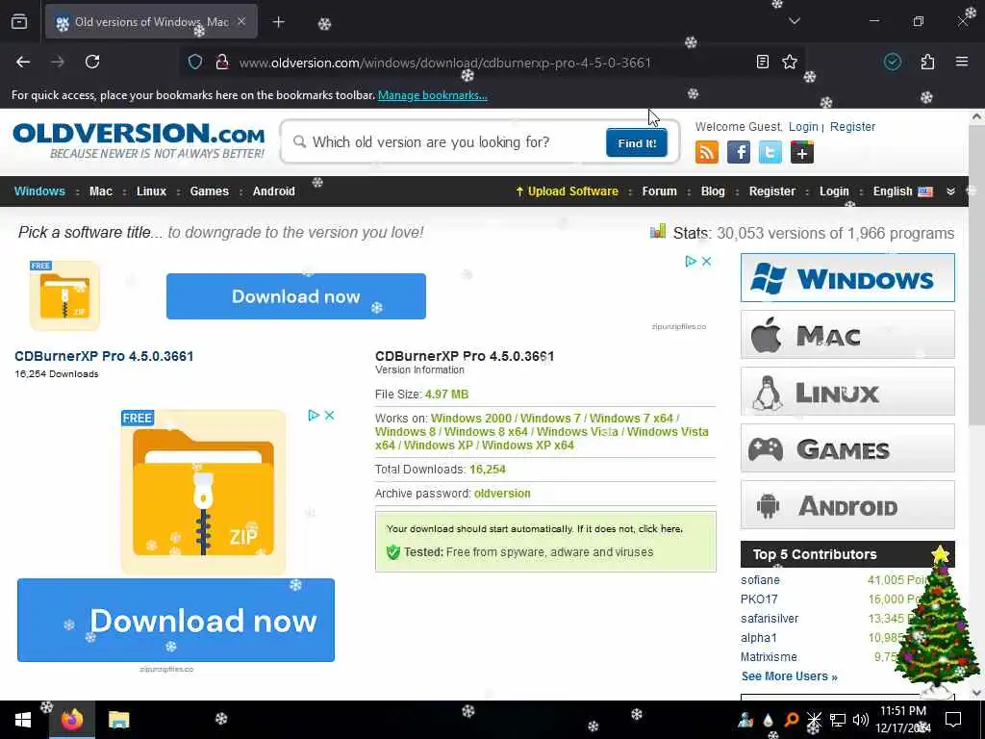The height and width of the screenshot is (739, 985).
Task: Toggle reader view icon in address bar
Action: point(762,62)
